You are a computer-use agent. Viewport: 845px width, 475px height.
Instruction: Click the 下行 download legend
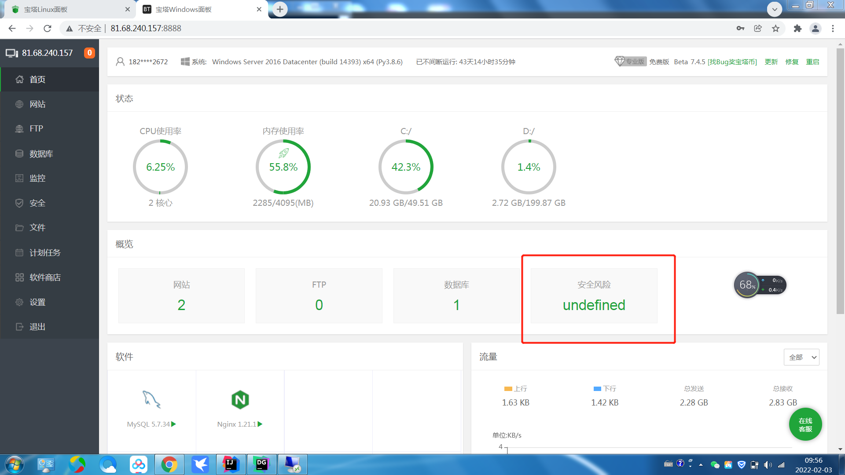pos(605,389)
